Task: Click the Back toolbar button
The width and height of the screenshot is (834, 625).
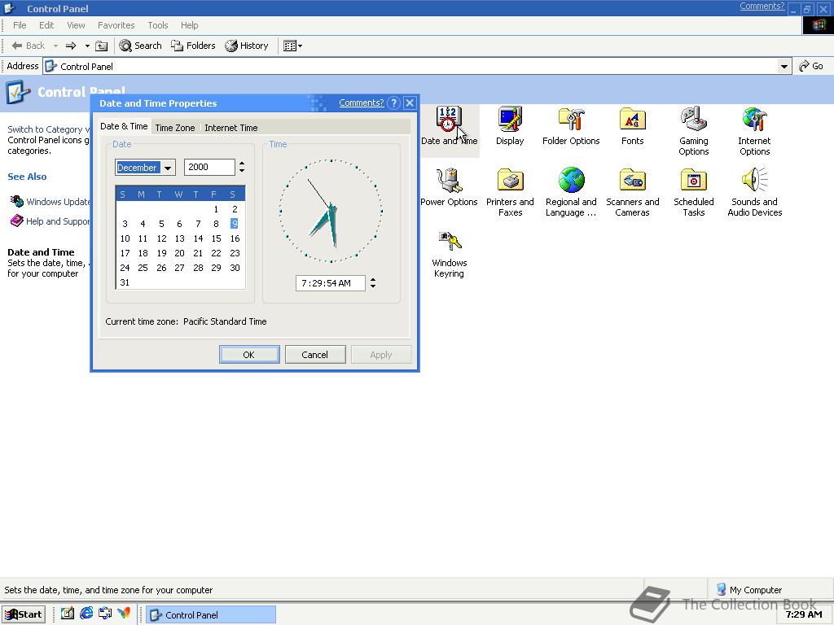Action: [x=29, y=46]
